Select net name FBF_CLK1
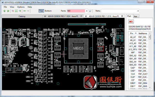155x97 pixels. click(143, 74)
